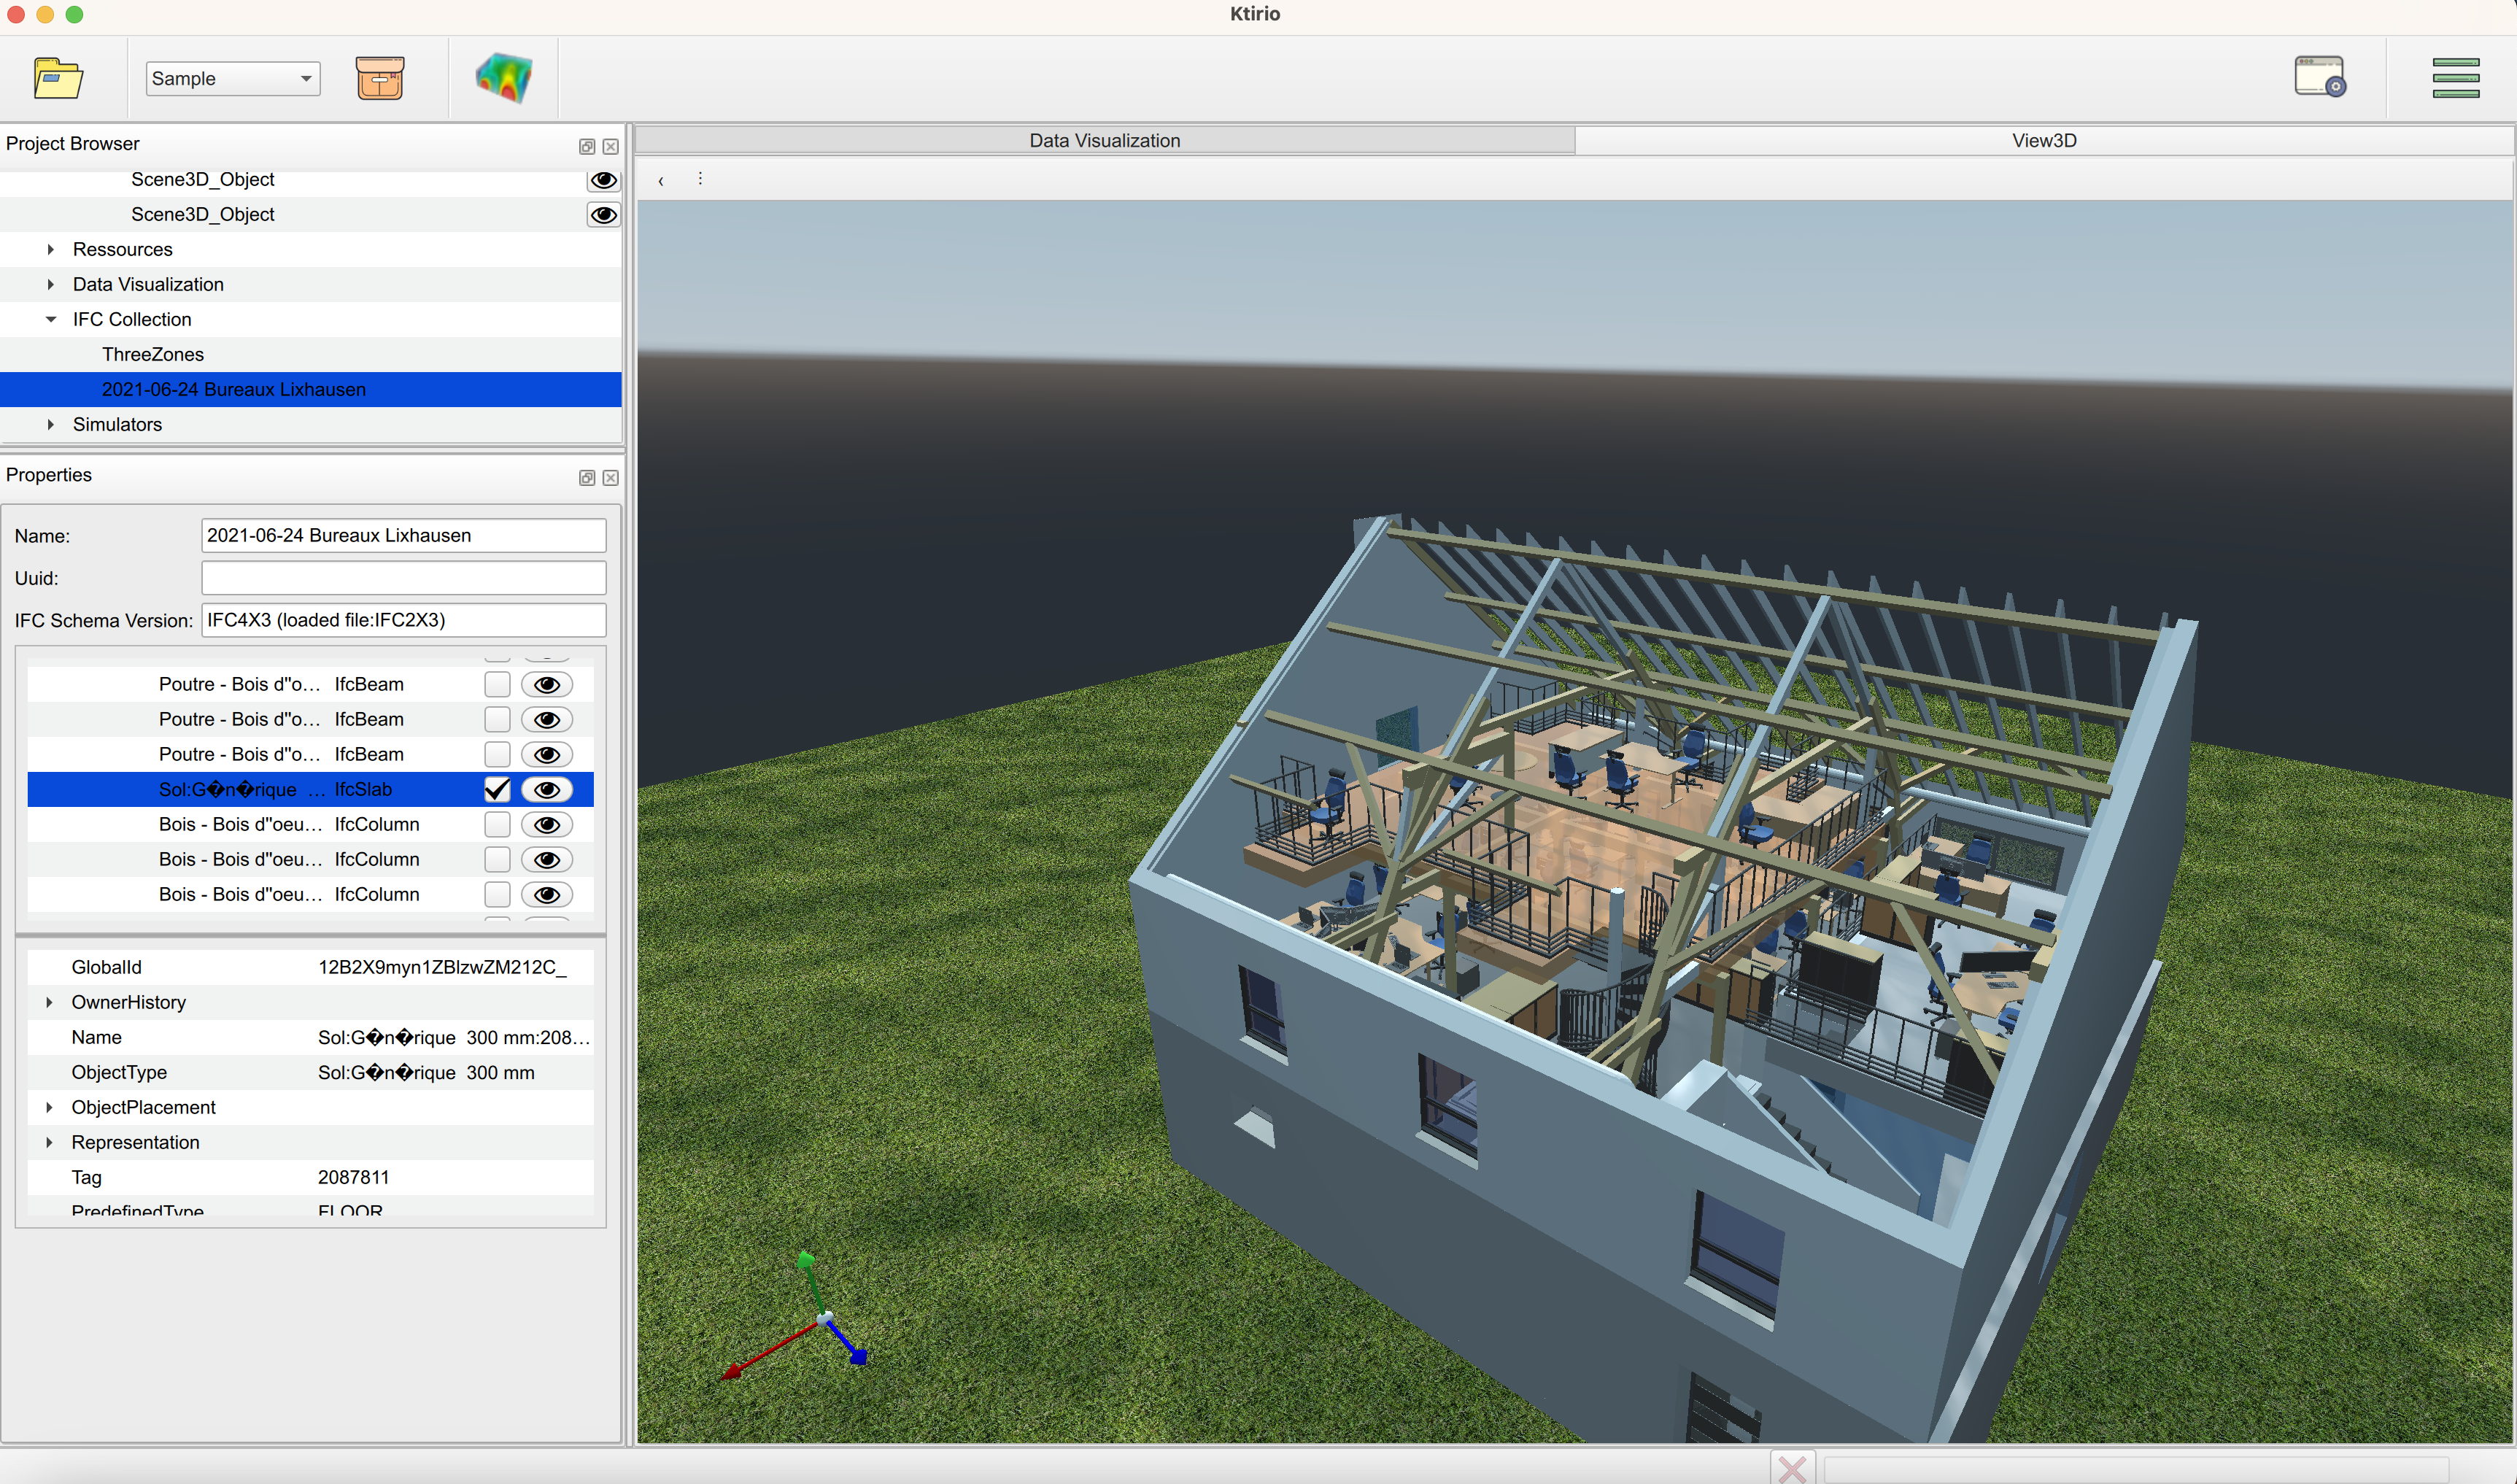Click the empty Uuid field
This screenshot has height=1484, width=2517.
coord(404,577)
